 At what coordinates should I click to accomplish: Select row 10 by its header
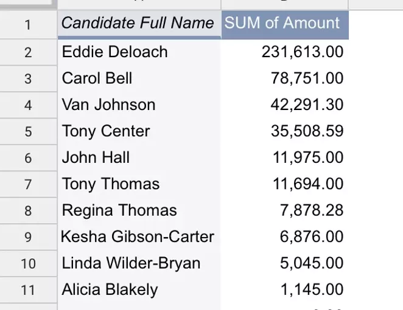point(28,264)
